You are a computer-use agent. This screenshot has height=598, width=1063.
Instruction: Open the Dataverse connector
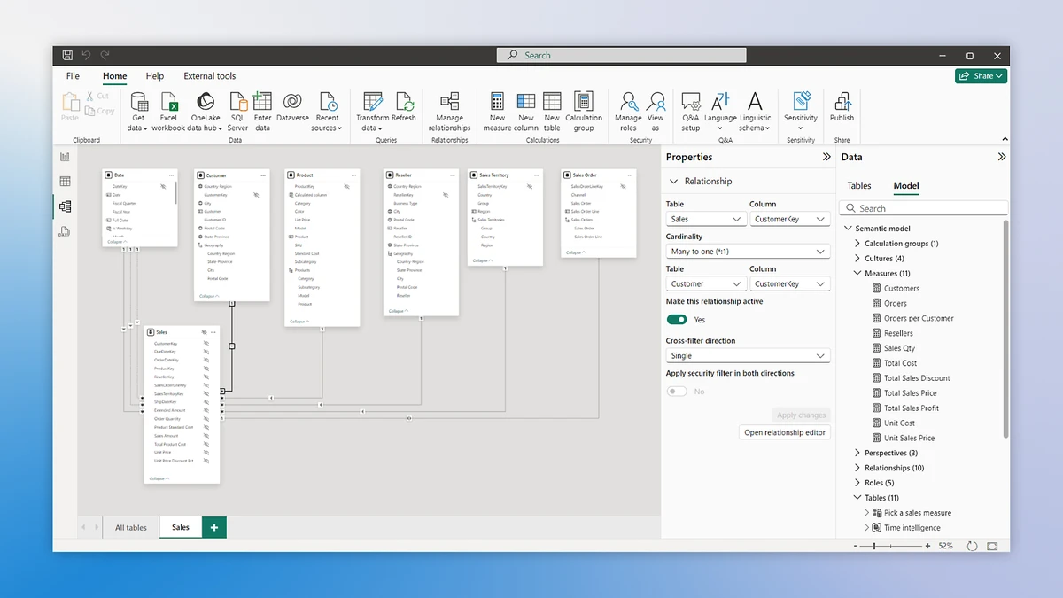point(292,106)
